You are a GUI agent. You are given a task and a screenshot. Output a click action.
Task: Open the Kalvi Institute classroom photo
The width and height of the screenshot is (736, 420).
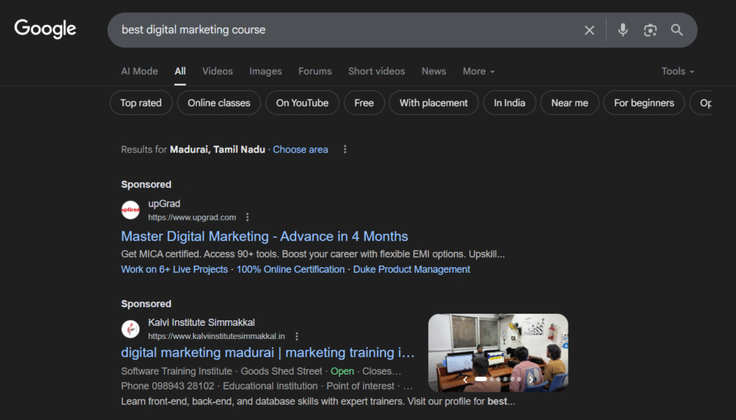pos(498,353)
